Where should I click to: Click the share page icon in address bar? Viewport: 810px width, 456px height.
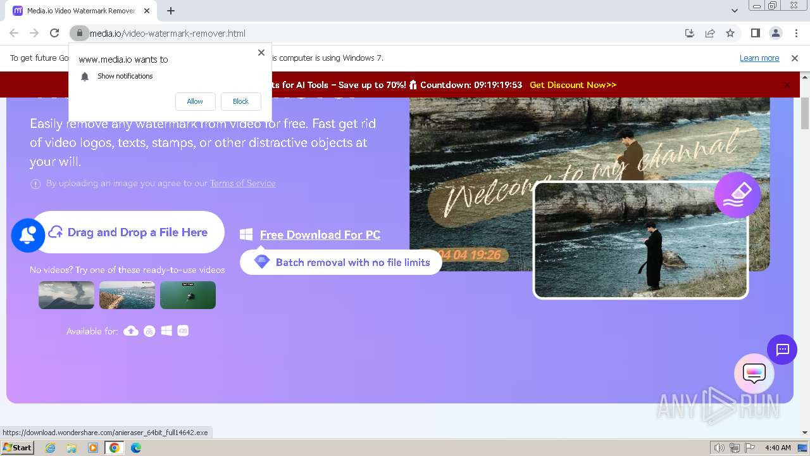tap(710, 33)
